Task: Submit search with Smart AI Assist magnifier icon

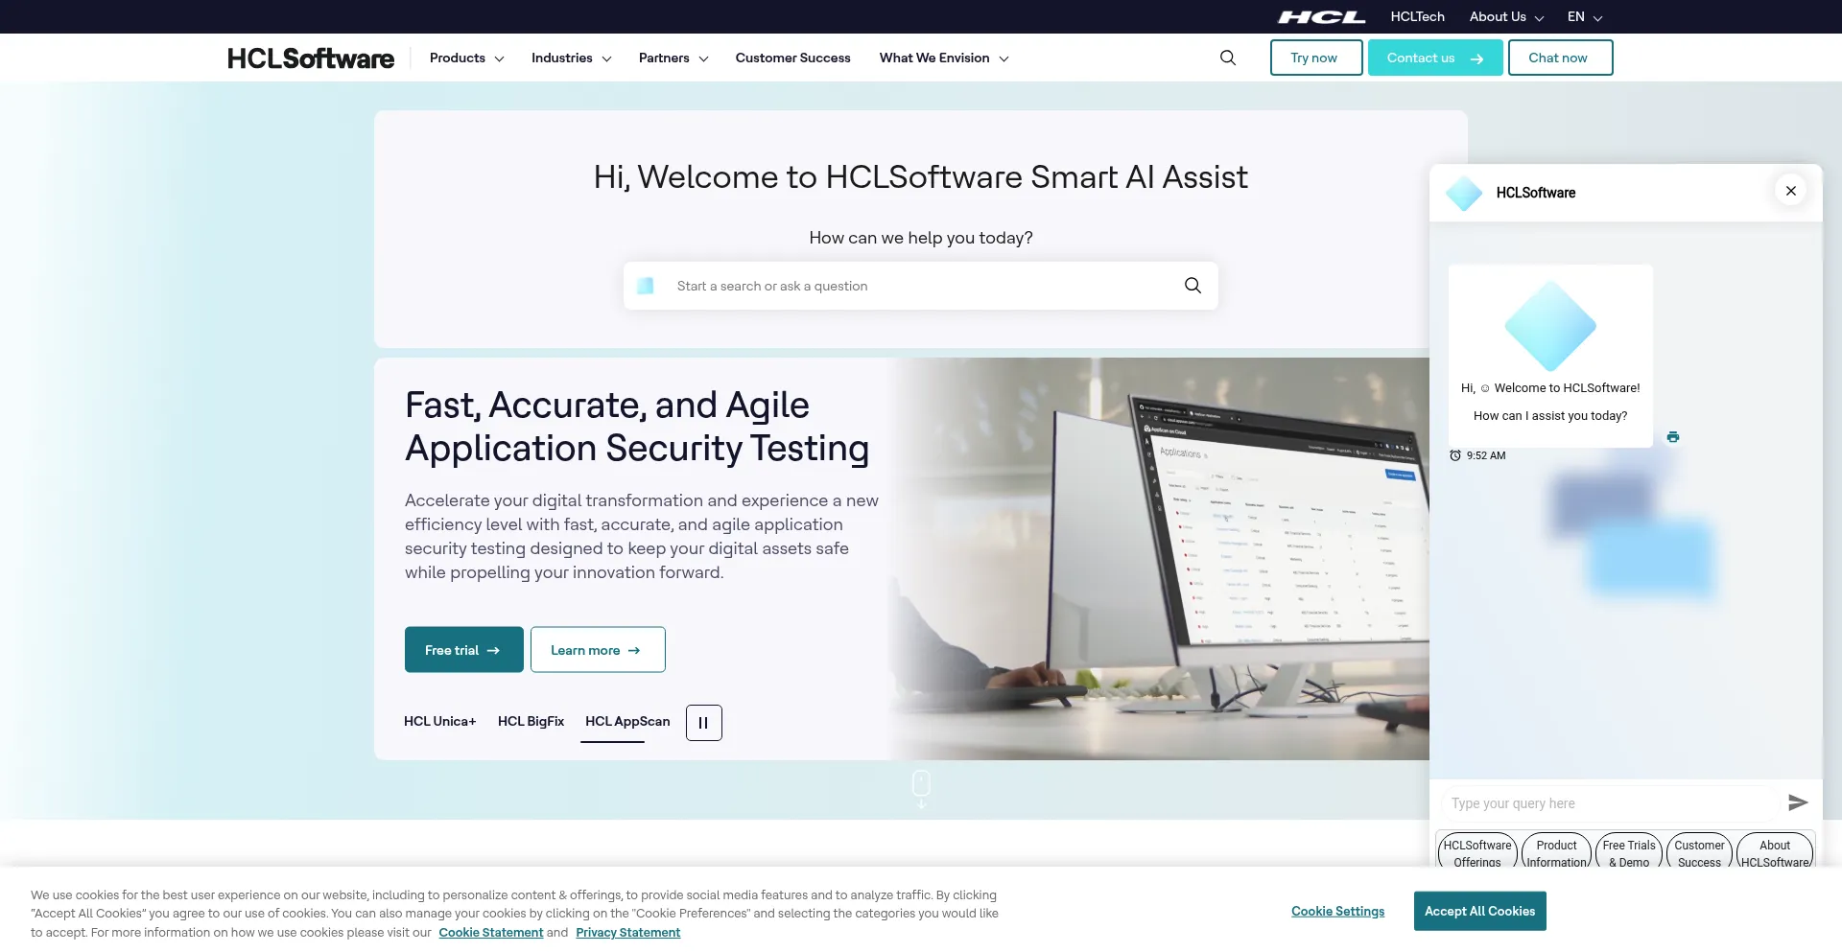Action: (1193, 286)
